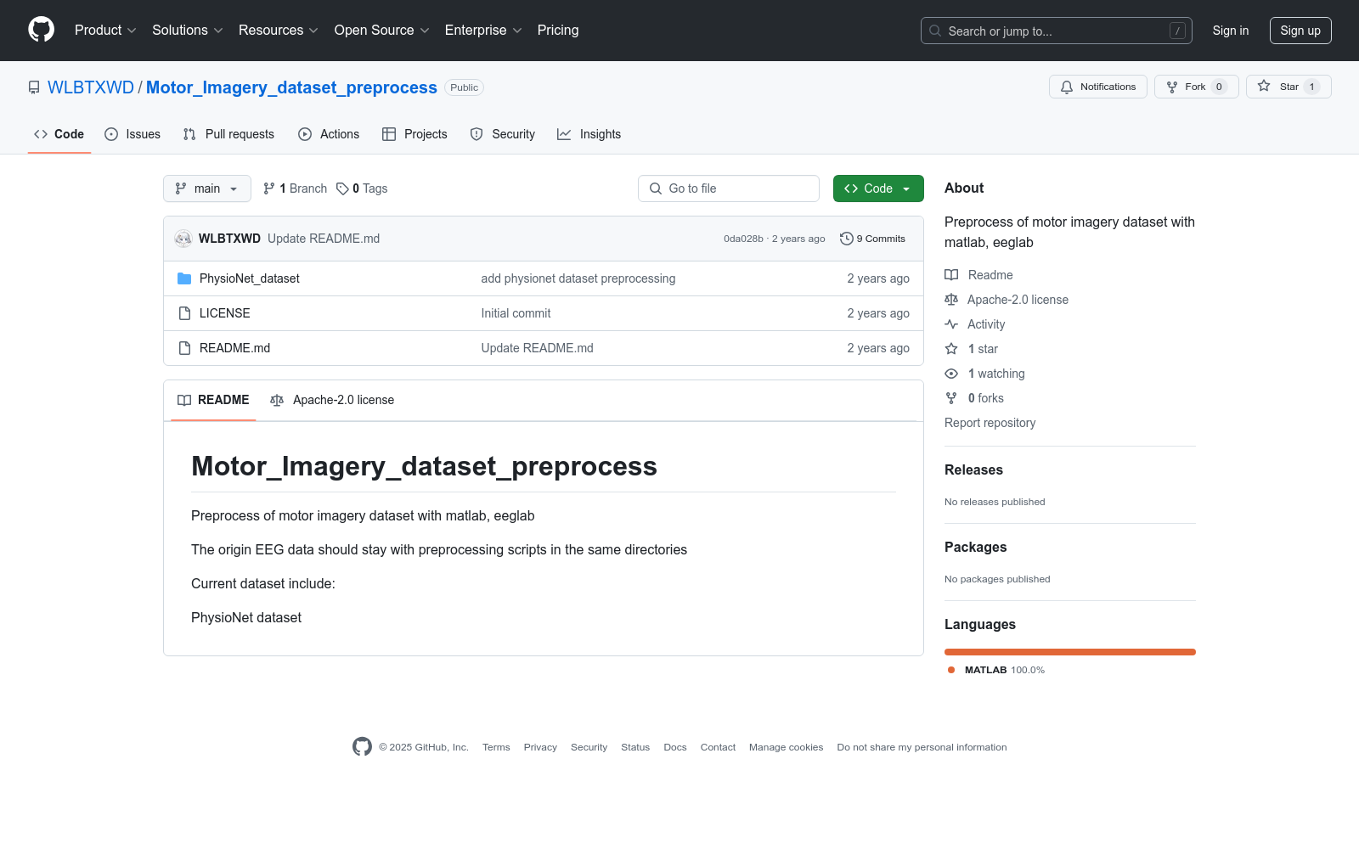Click the WLBTXWD avatar in the commit row
The width and height of the screenshot is (1359, 849).
click(x=183, y=239)
